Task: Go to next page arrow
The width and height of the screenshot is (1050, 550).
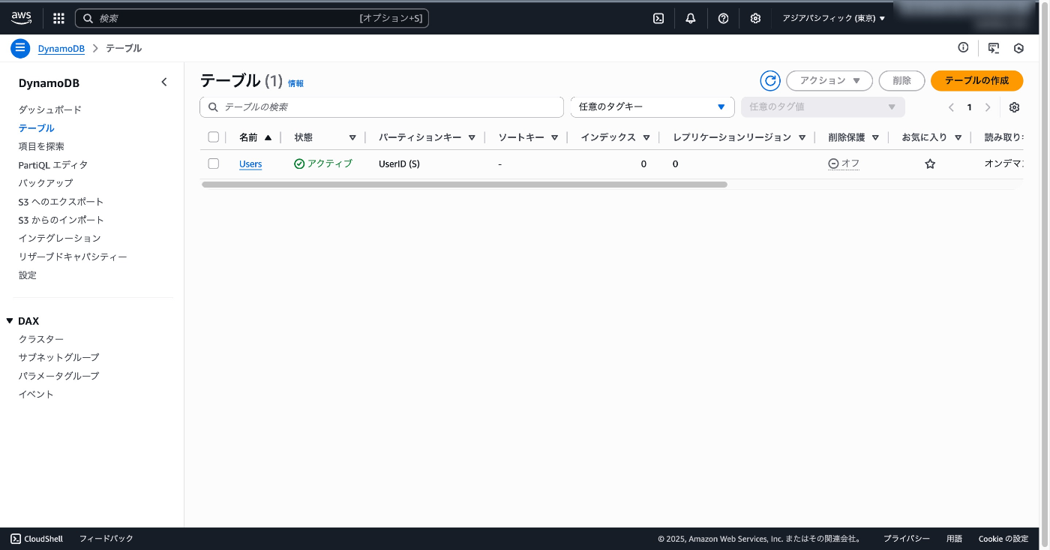Action: (988, 107)
